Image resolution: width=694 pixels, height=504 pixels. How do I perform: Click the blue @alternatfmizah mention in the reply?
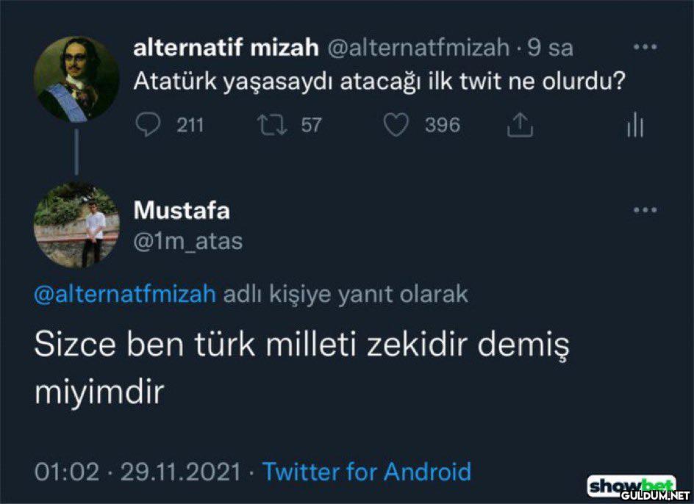pos(125,295)
